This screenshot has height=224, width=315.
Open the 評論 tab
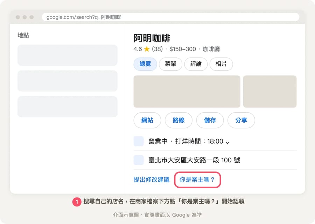196,64
